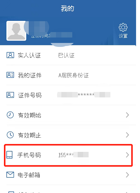Select the 实人认证 menu row label

coord(29,55)
